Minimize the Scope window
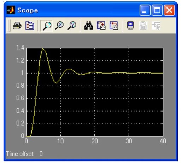This screenshot has height=163, width=182. click(145, 10)
